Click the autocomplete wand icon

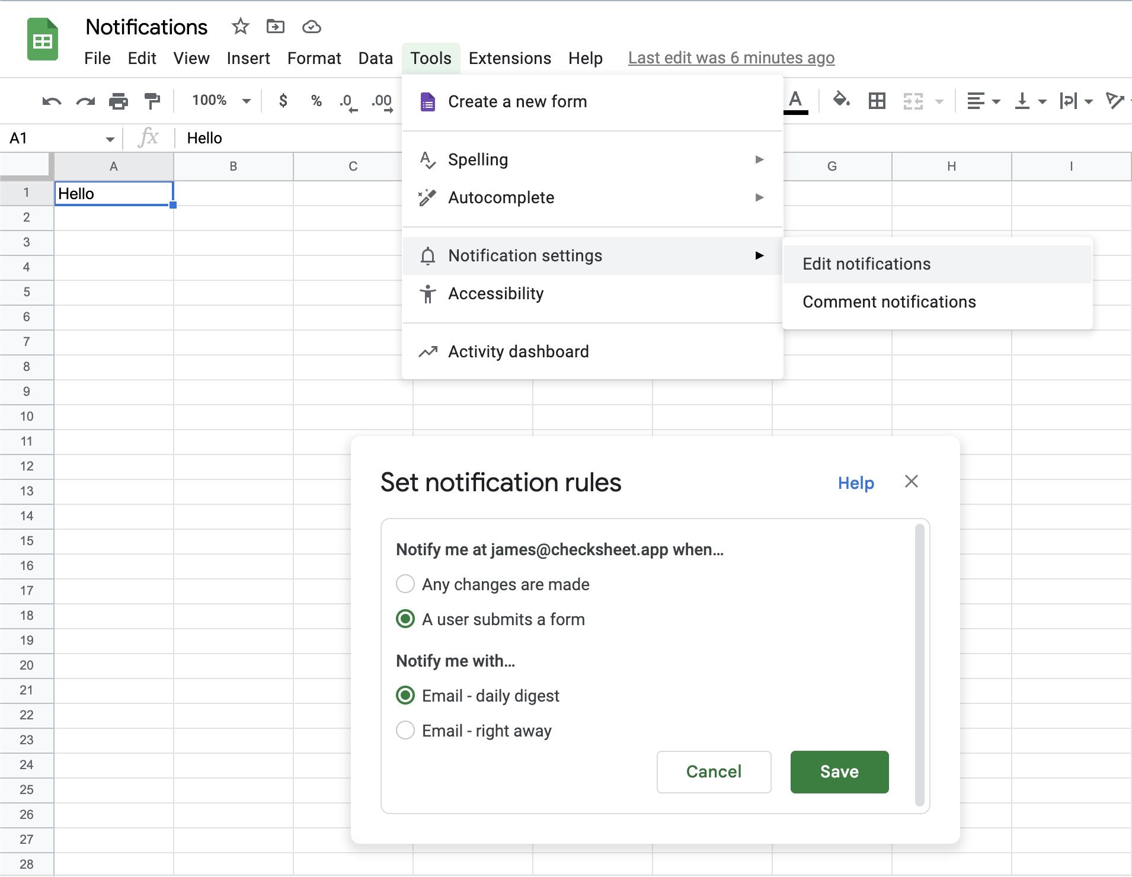(x=427, y=198)
